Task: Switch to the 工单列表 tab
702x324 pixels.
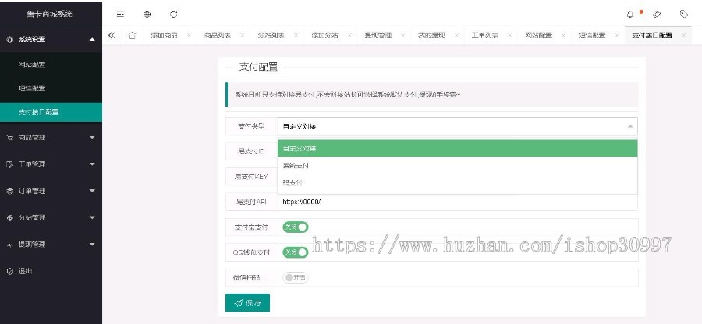Action: tap(485, 36)
